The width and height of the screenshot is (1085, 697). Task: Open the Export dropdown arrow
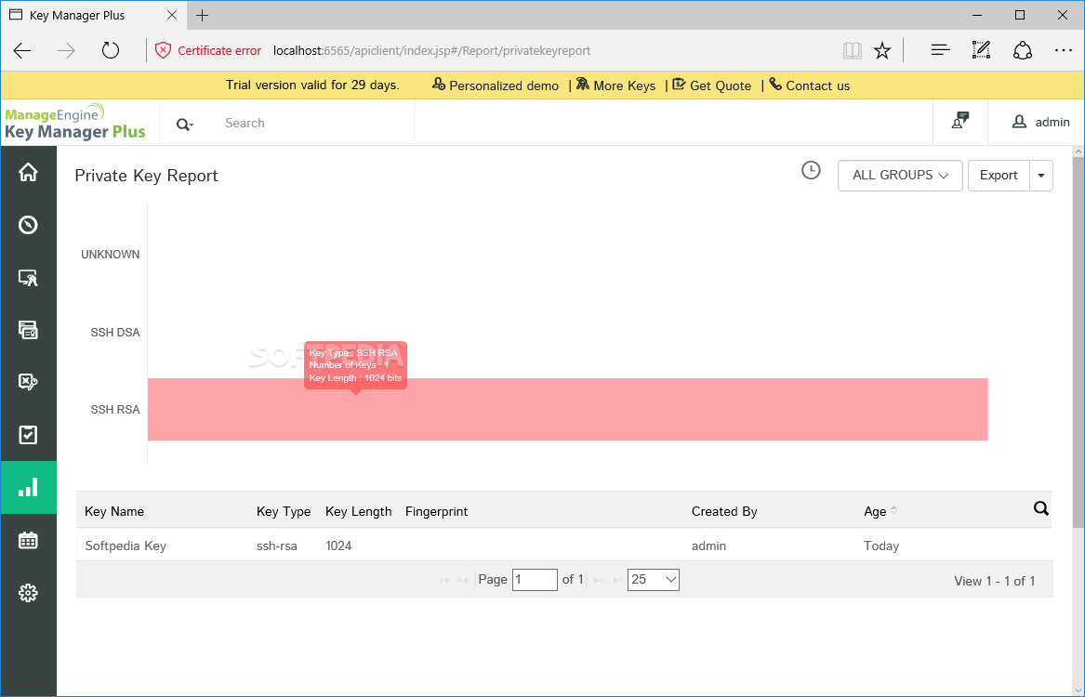coord(1041,176)
